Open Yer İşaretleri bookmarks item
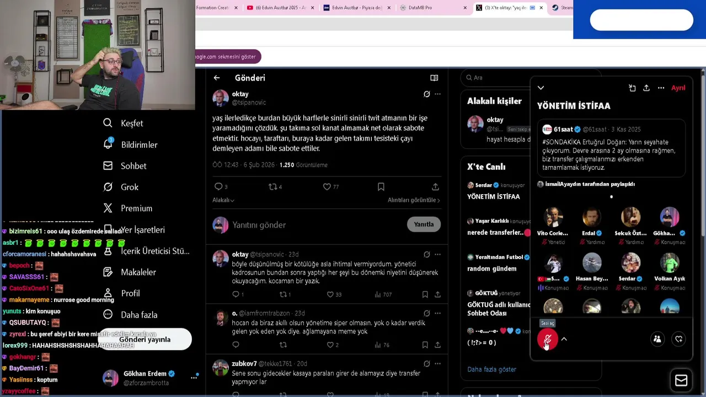Screen dimensions: 706x397 point(134,230)
